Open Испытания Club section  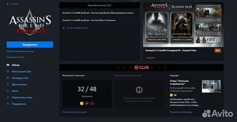pyautogui.click(x=21, y=71)
